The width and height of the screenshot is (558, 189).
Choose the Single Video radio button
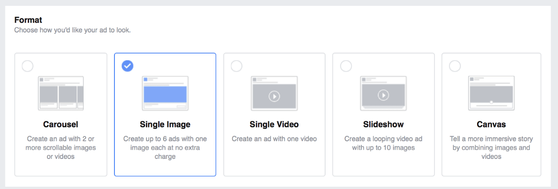(x=237, y=66)
